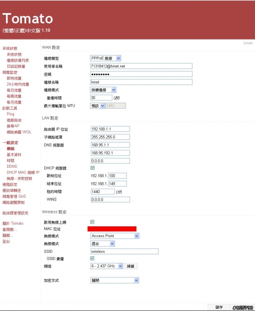
Task: Open the Ping tool link
Action: 10,114
